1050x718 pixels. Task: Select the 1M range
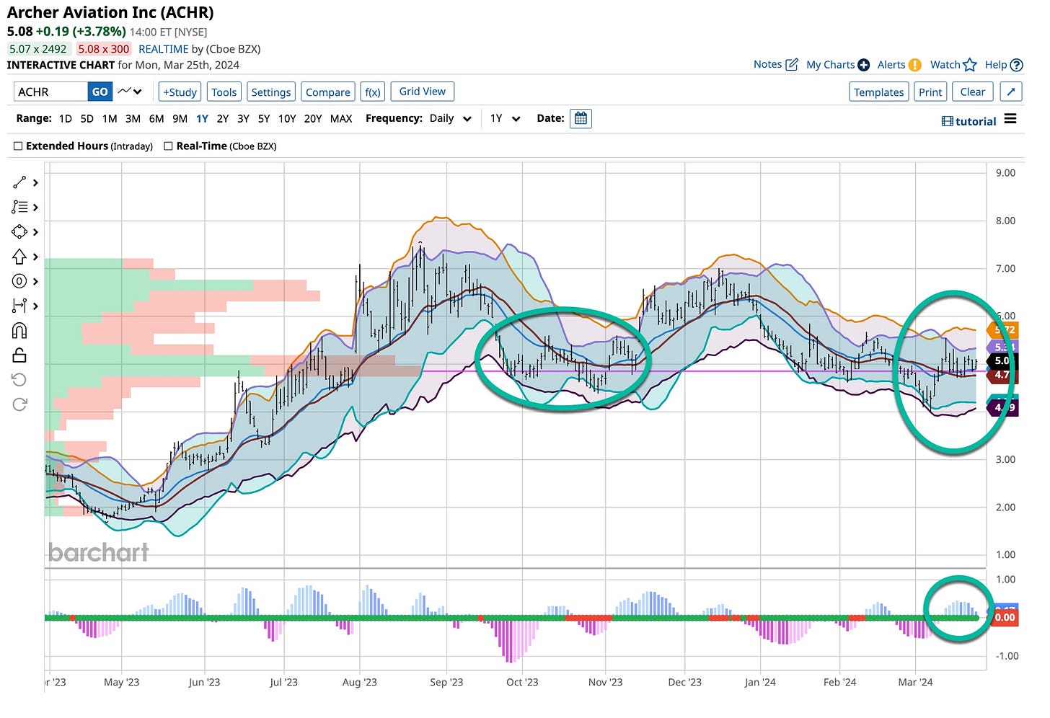pyautogui.click(x=110, y=118)
